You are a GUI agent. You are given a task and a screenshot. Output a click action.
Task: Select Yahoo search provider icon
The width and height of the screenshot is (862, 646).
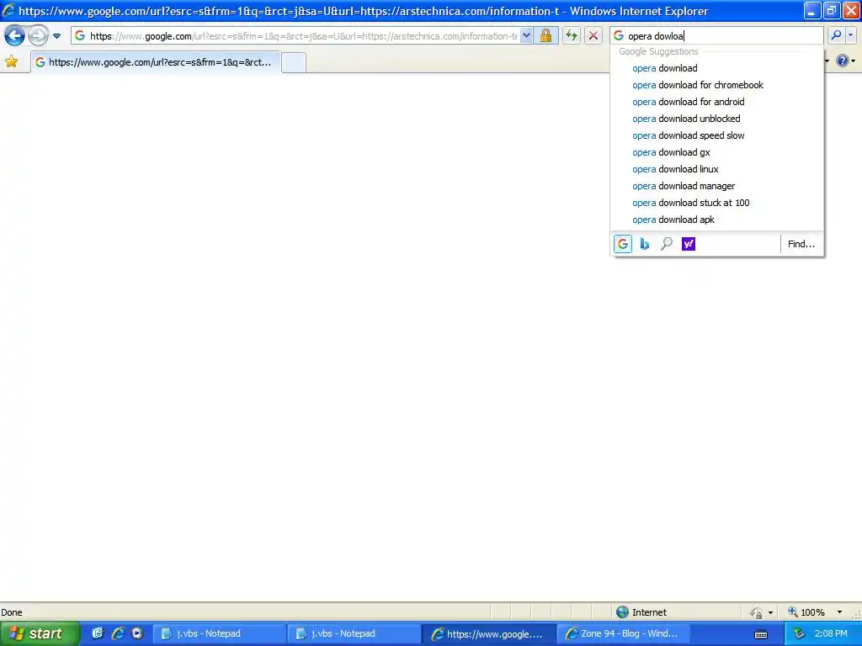pos(689,244)
